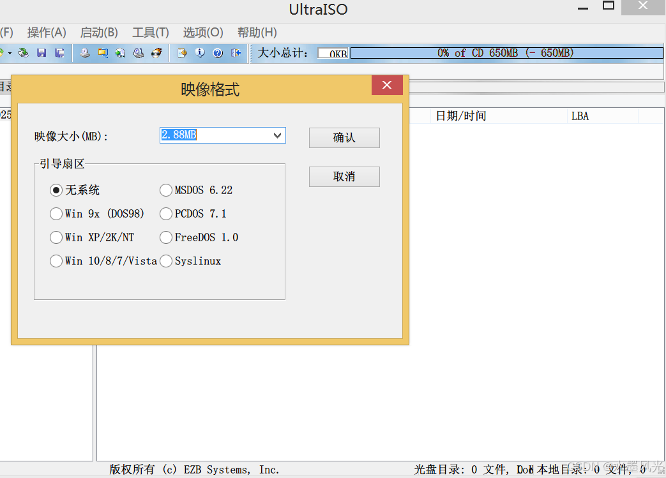Screen dimensions: 666x478
Task: Open the 工具(T) menu
Action: point(151,33)
